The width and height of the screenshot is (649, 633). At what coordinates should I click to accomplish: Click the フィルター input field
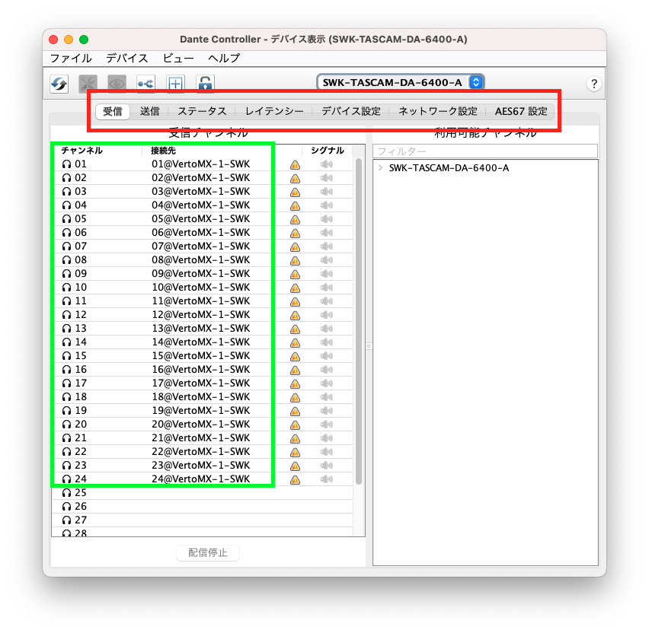pyautogui.click(x=485, y=151)
